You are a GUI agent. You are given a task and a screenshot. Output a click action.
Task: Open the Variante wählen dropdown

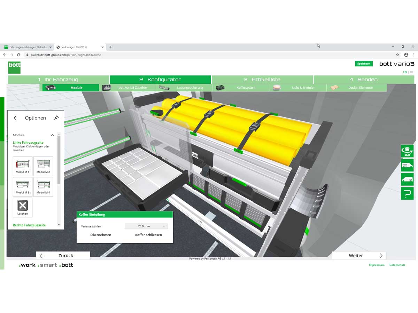(x=146, y=226)
